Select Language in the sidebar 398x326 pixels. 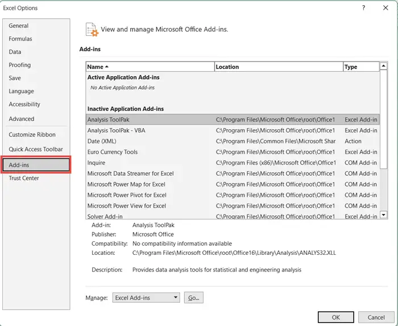coord(21,91)
